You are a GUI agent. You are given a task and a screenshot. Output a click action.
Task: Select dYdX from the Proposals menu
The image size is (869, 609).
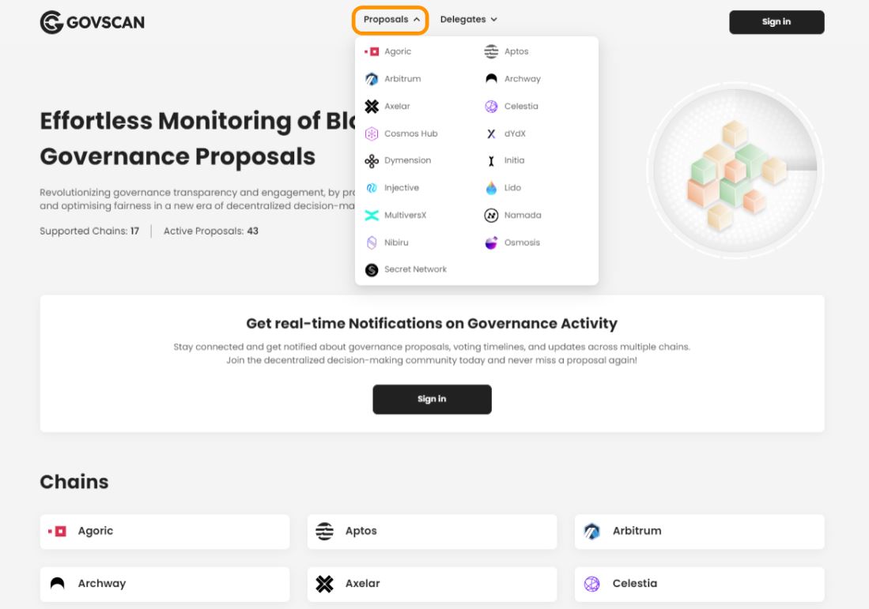coord(514,134)
